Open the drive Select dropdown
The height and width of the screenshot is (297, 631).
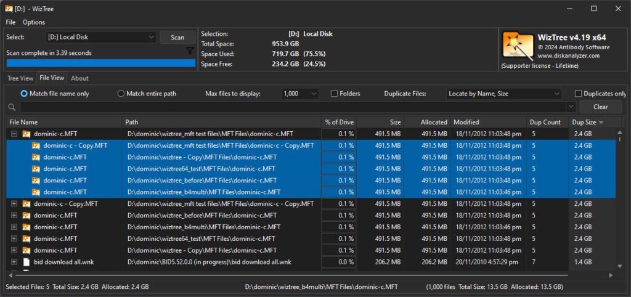coord(101,38)
